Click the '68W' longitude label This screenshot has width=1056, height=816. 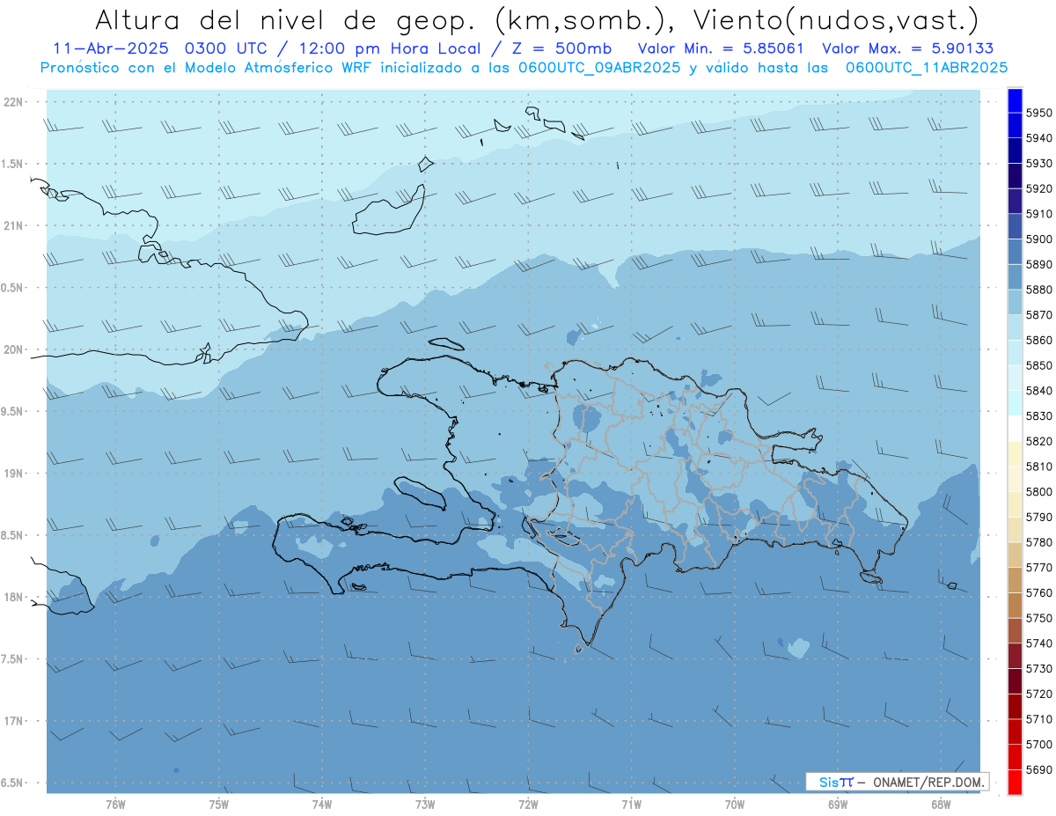(941, 804)
